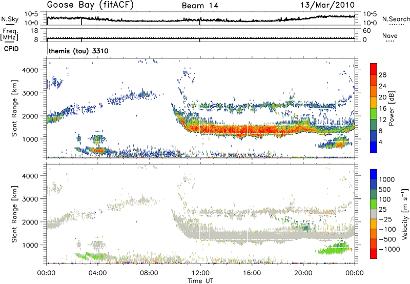Image resolution: width=410 pixels, height=284 pixels.
Task: Click the "16" label on Power color bar
Action: (382, 109)
